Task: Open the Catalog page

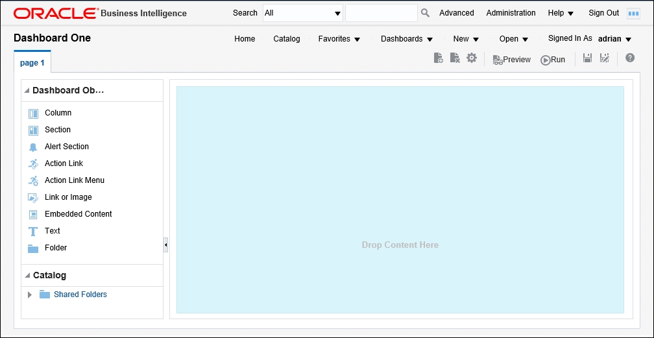Action: coord(287,39)
